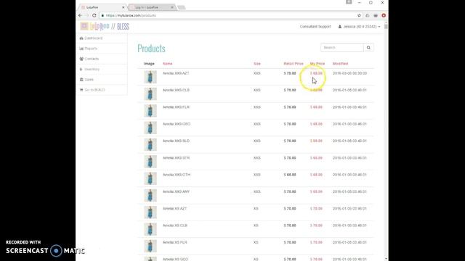
Task: Select the product name Amelia XXS GEO
Action: point(177,124)
